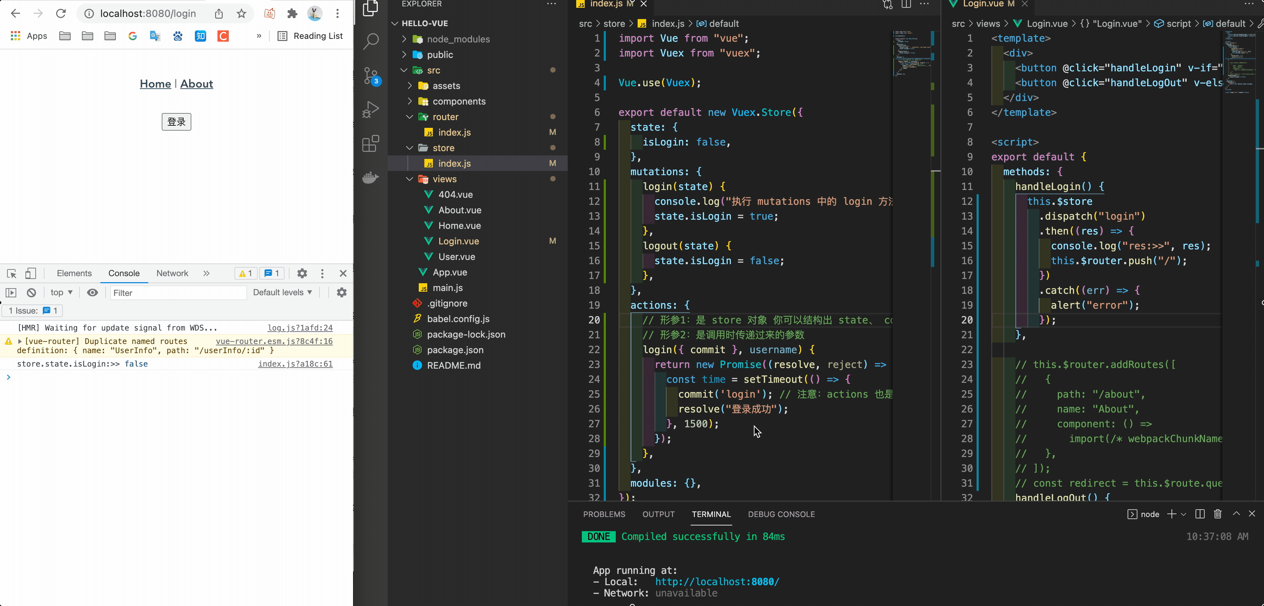Expand the vue-router warning message
Image resolution: width=1264 pixels, height=606 pixels.
tap(20, 341)
